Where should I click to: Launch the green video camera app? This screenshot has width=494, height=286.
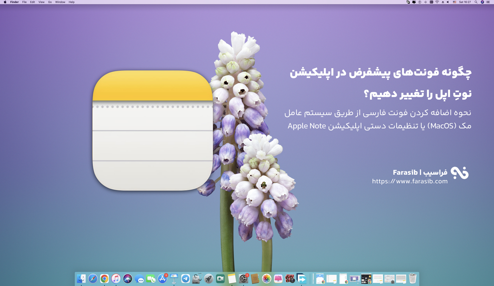[x=220, y=279]
